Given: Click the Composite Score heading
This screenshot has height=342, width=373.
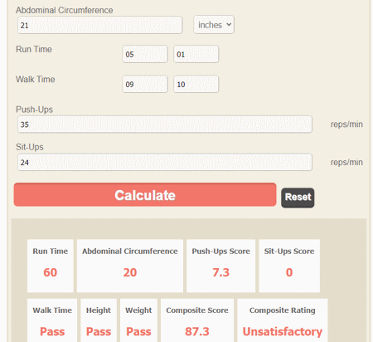Looking at the screenshot, I should pyautogui.click(x=197, y=310).
